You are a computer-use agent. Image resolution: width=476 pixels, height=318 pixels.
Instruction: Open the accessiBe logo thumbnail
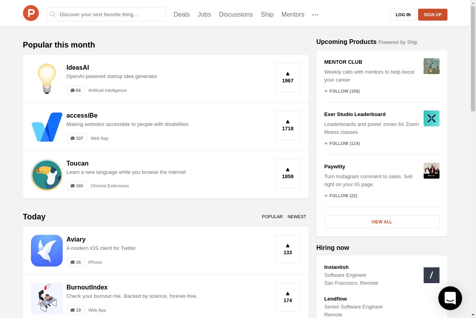(x=47, y=127)
